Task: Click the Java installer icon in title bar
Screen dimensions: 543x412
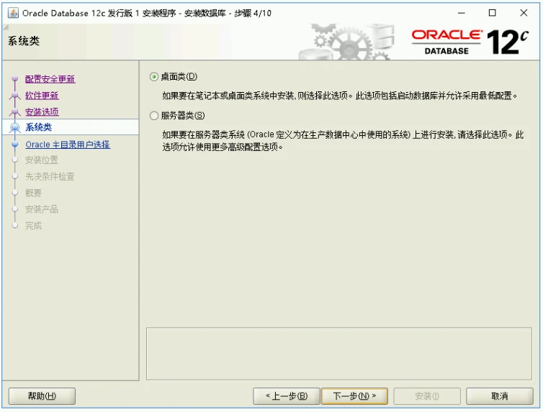Action: pos(13,13)
